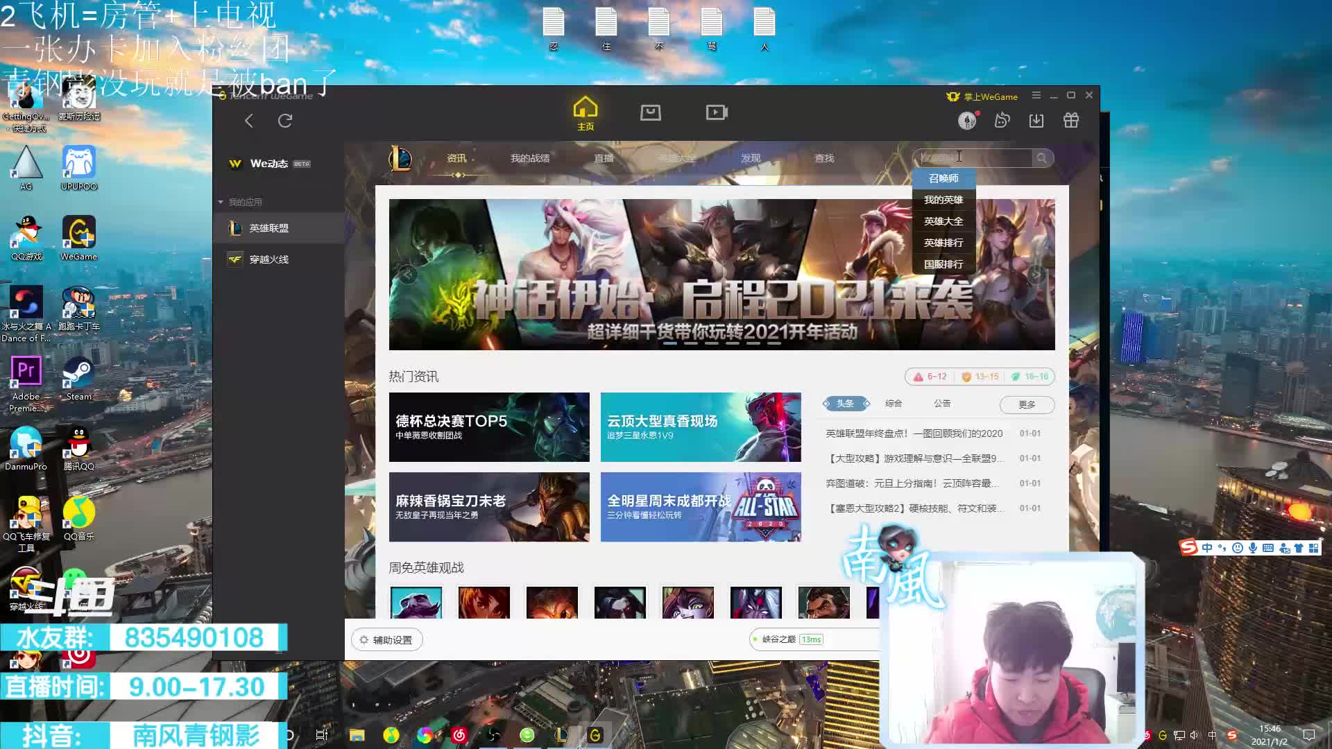Screen dimensions: 1332x749
Task: Open 英雄联盟年终盘点 news link
Action: click(x=914, y=433)
